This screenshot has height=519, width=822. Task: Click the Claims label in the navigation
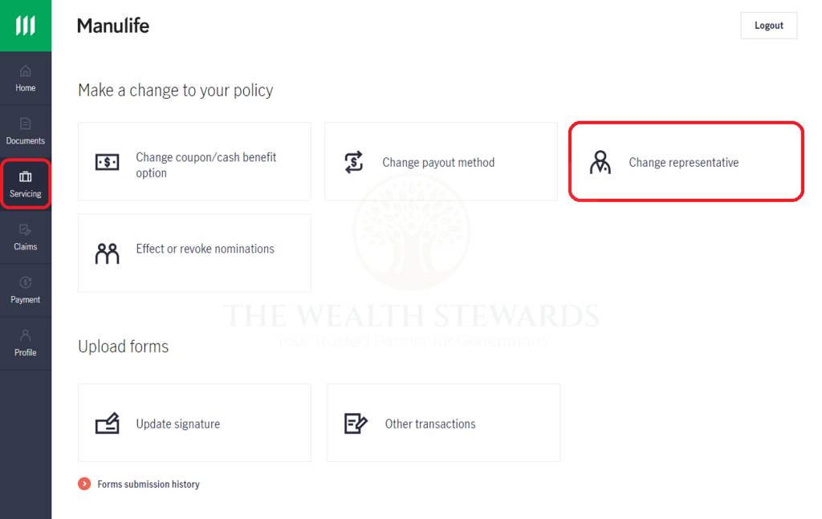[x=25, y=246]
